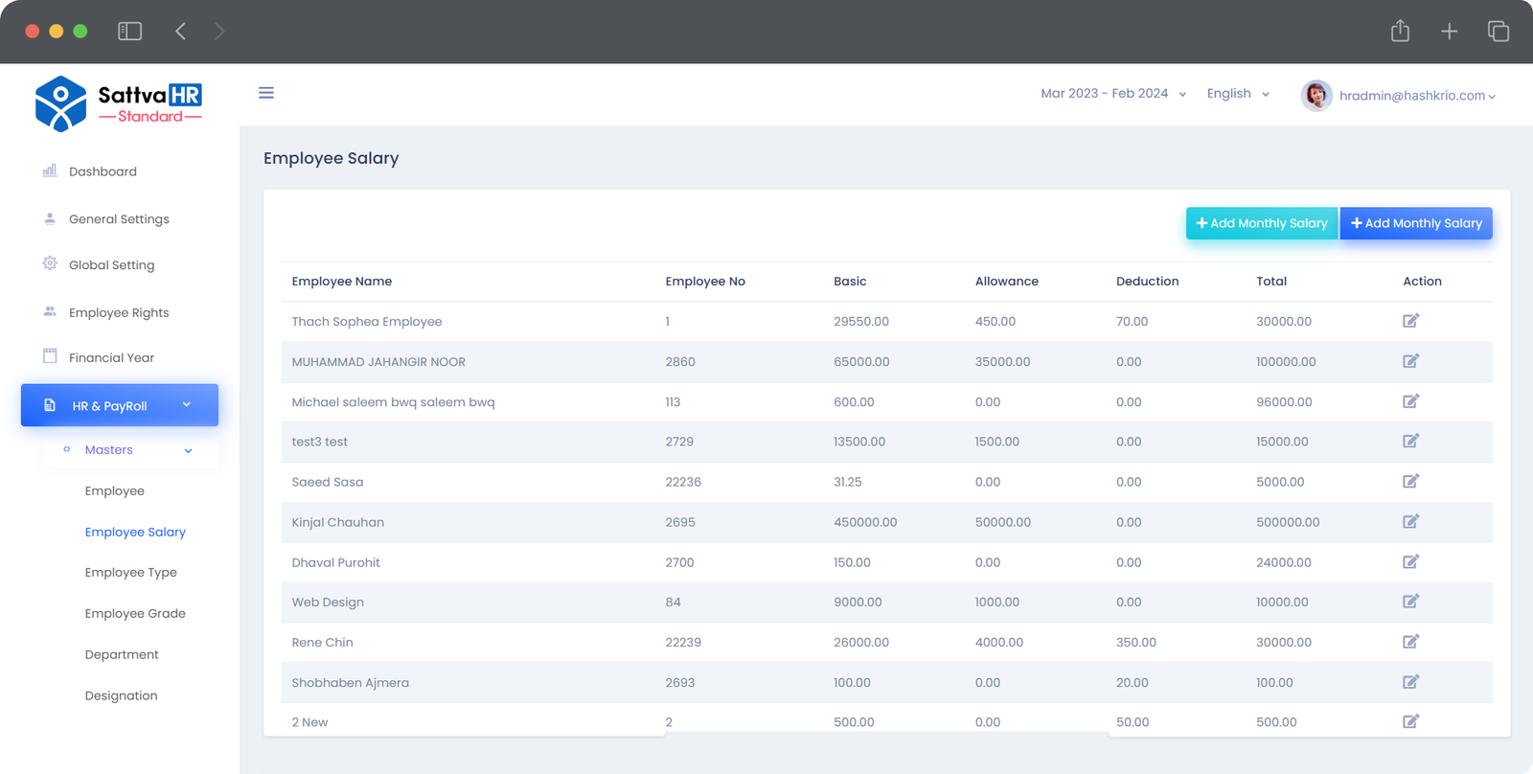This screenshot has height=774, width=1533.
Task: Open the financial year Mar 2023 dropdown
Action: pos(1113,94)
